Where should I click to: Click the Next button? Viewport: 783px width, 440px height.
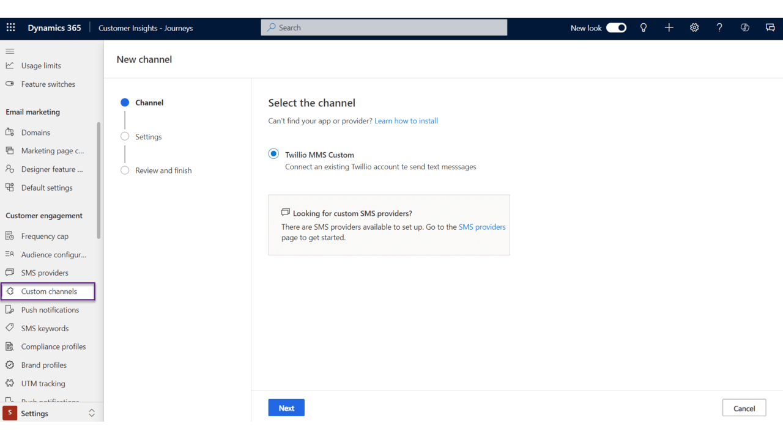pyautogui.click(x=286, y=408)
